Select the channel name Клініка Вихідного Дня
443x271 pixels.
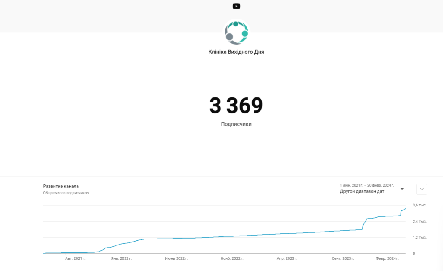pyautogui.click(x=236, y=52)
